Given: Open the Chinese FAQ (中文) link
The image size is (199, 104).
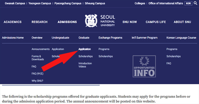Looking at the screenshot, I should 38,74.
